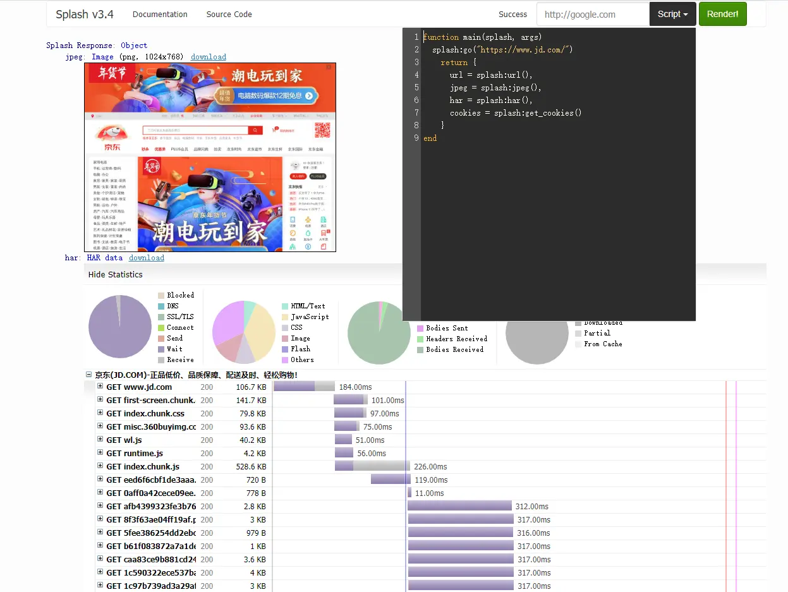
Task: Click the traffic pie chart
Action: (x=379, y=333)
